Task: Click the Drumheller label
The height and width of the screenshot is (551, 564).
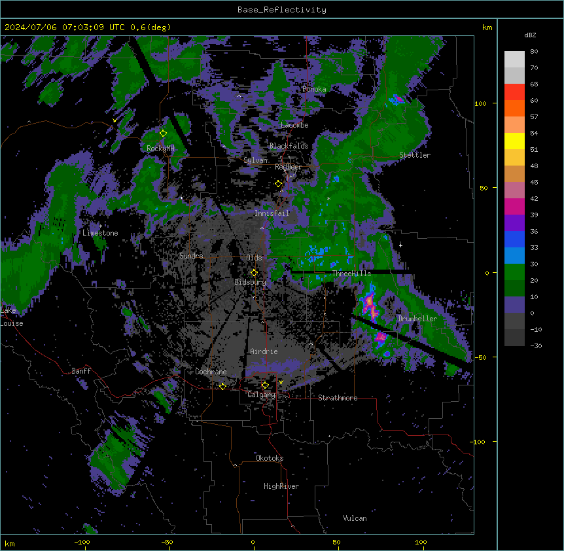Action: point(417,319)
